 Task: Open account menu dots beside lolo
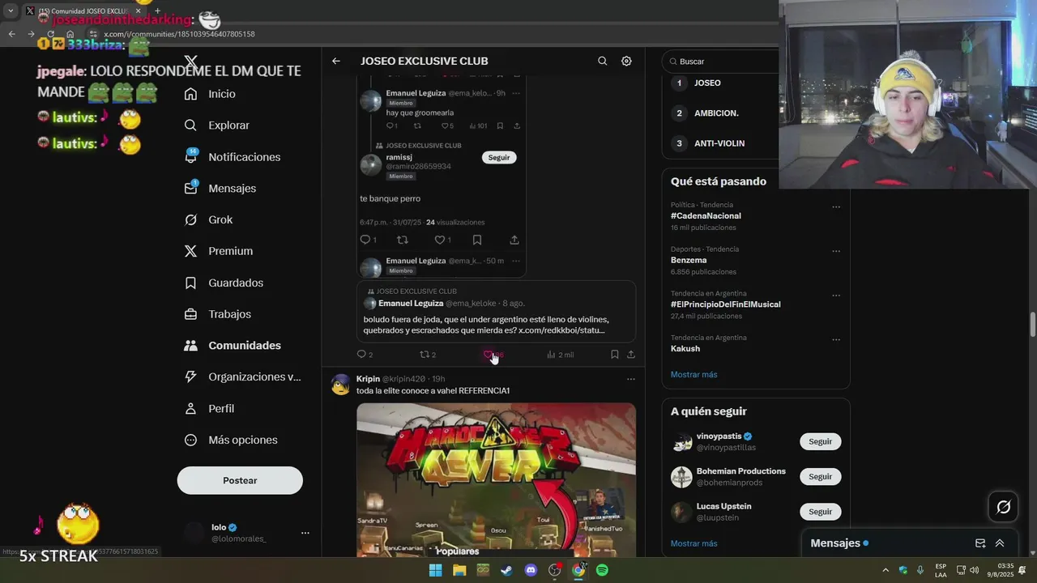tap(305, 533)
